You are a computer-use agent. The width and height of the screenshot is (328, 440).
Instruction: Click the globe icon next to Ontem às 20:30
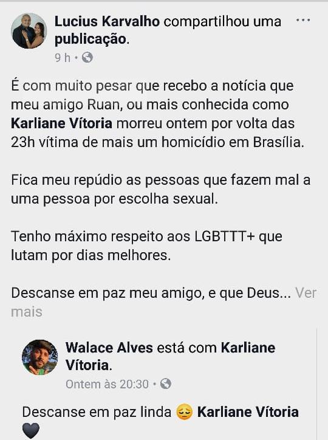click(x=166, y=383)
